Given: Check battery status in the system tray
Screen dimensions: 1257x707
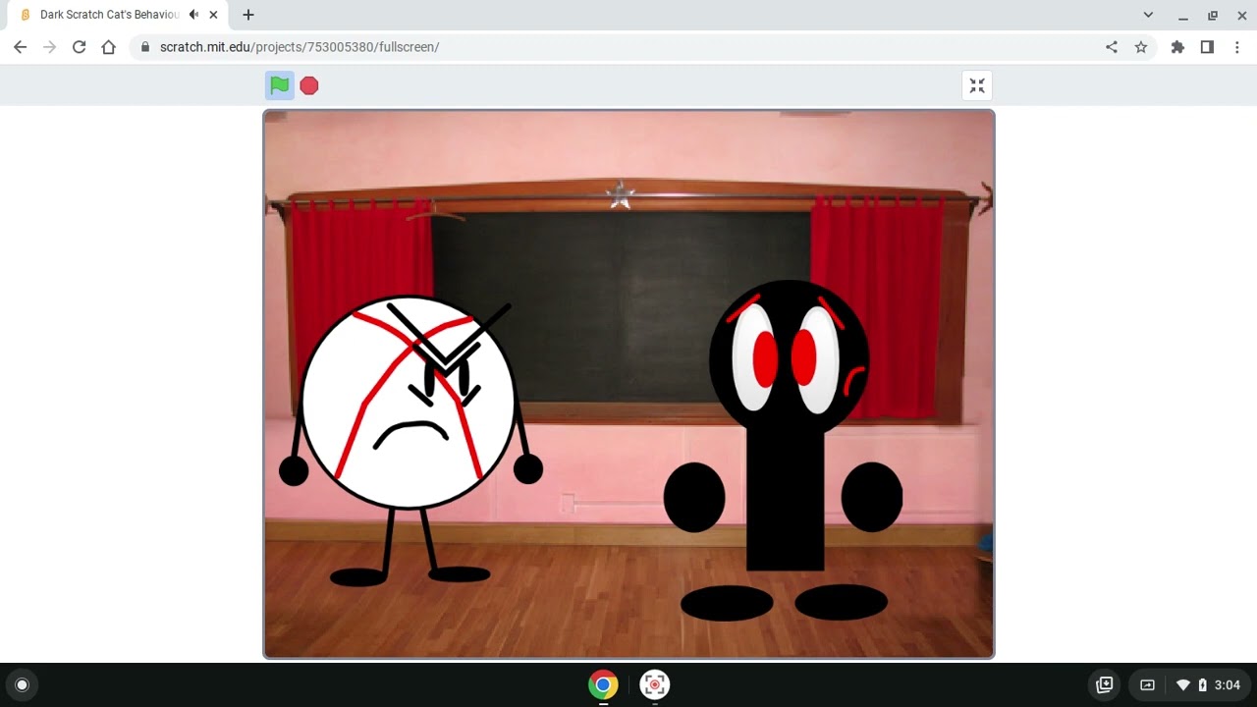Looking at the screenshot, I should click(1202, 685).
